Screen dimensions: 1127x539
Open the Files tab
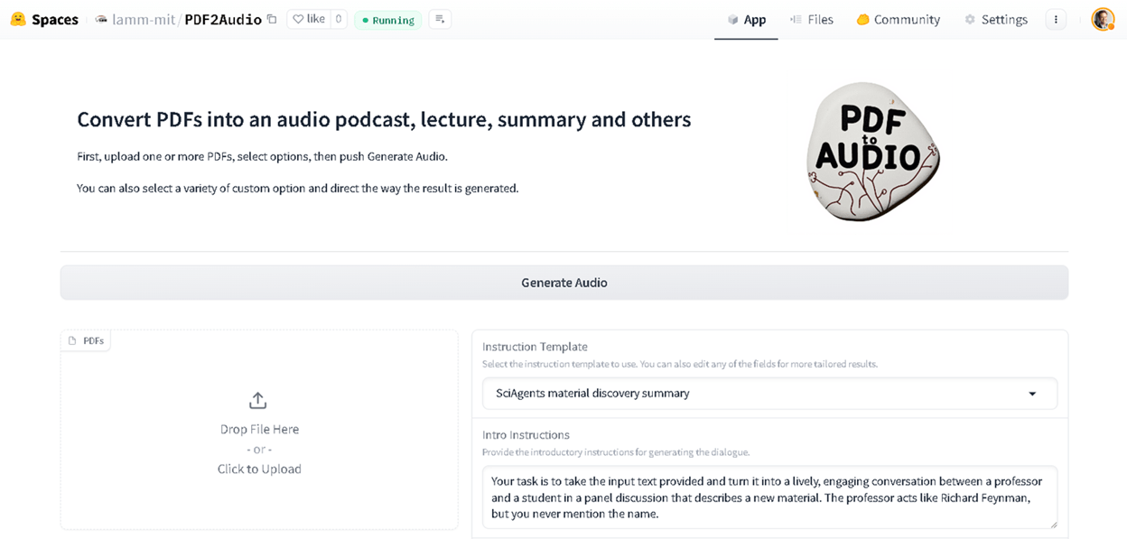811,19
